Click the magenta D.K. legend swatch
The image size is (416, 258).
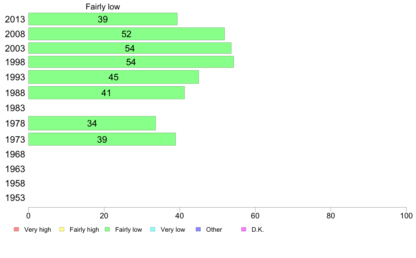tap(244, 230)
